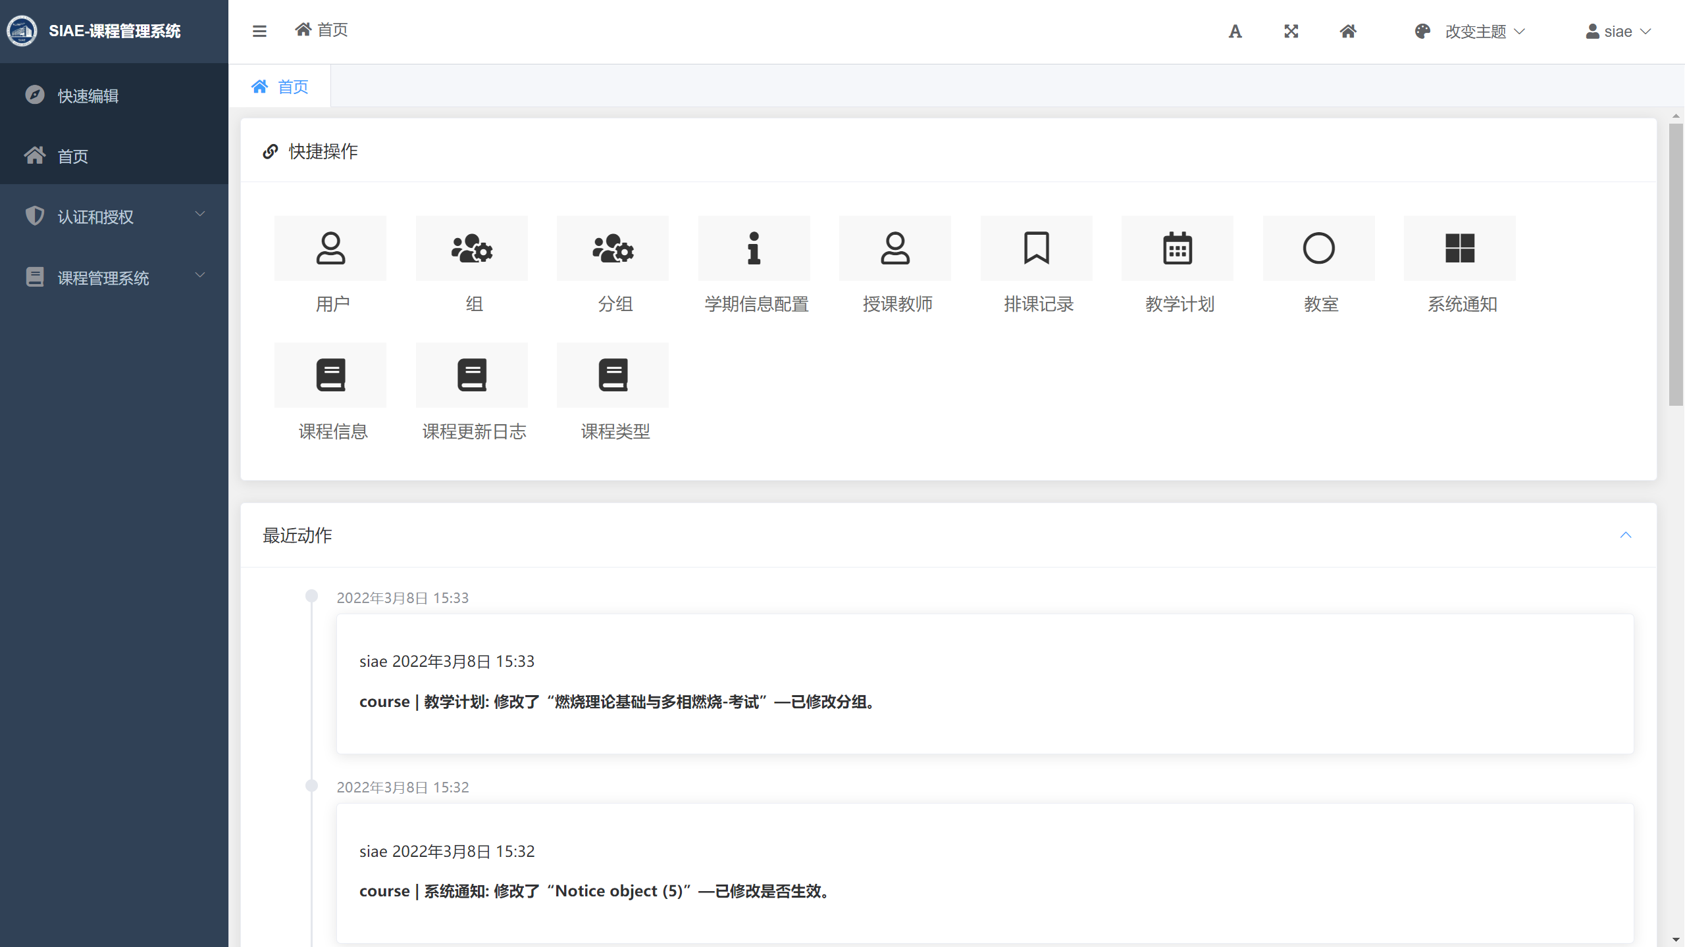The width and height of the screenshot is (1685, 947).
Task: Toggle the hamburger menu to collapse sidebar
Action: point(259,31)
